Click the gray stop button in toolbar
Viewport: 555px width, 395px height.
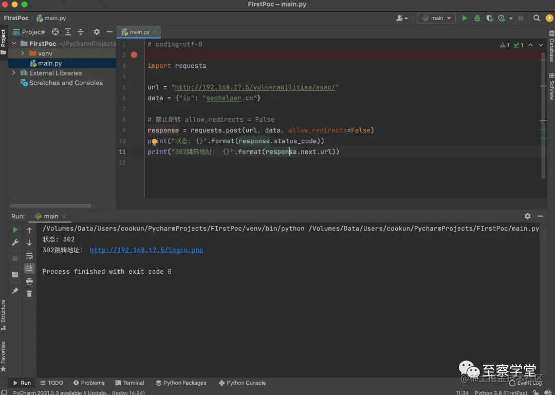click(521, 18)
